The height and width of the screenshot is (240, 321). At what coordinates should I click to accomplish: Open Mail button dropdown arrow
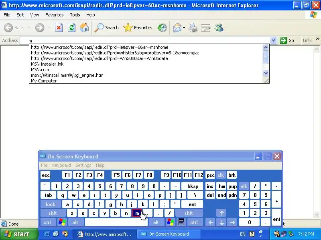pos(184,28)
